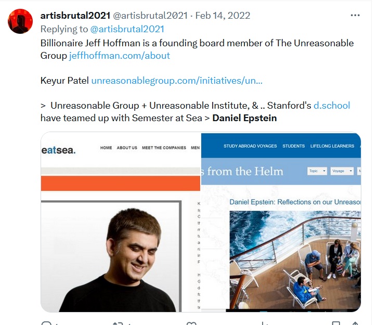This screenshot has height=325, width=378.
Task: Click STUDY ABROAD VOYAGES menu item
Action: (x=250, y=146)
